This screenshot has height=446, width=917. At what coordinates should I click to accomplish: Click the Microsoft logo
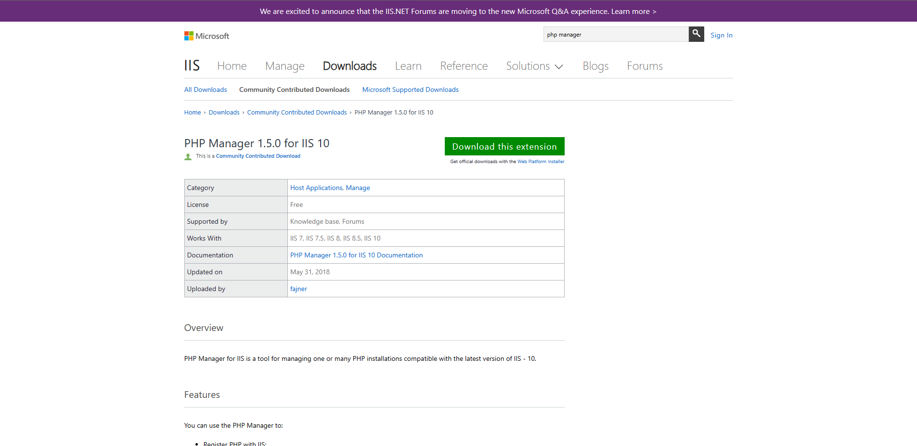[x=207, y=36]
